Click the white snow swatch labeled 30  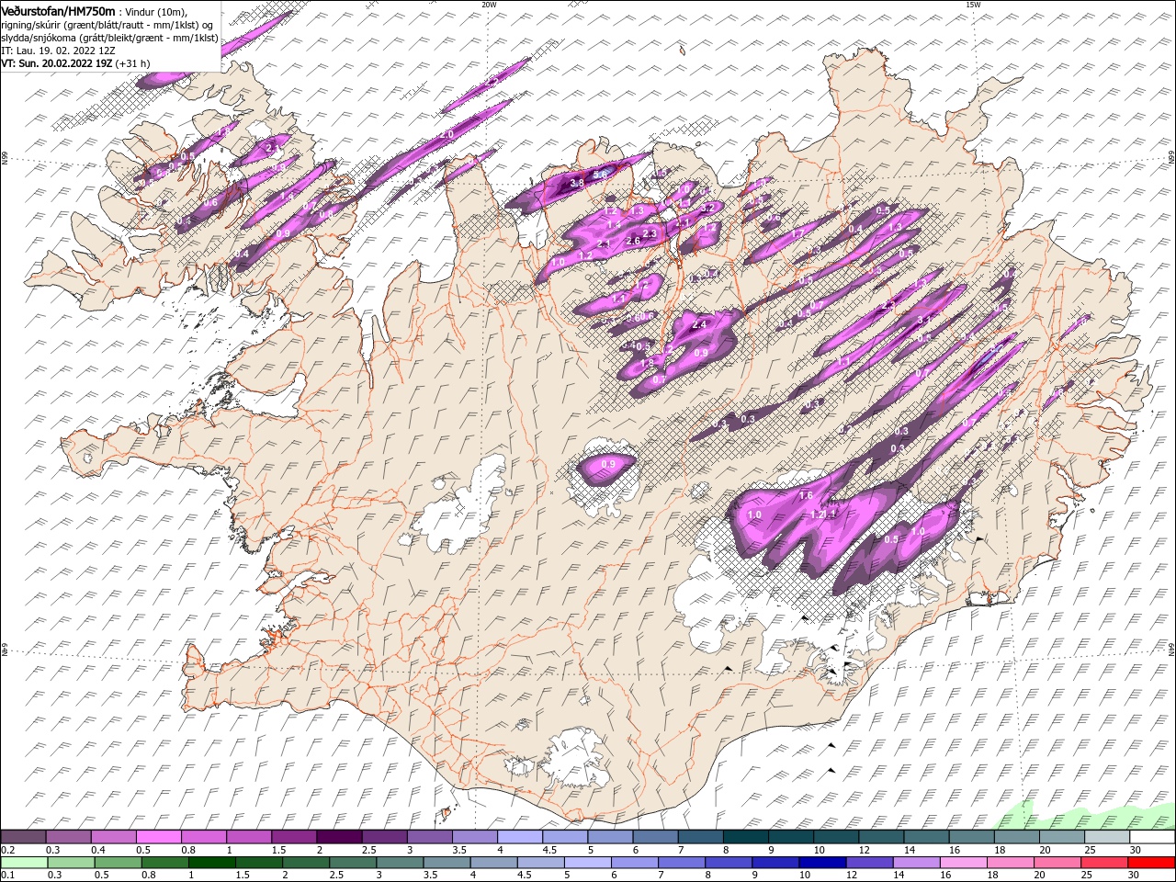[x=1151, y=837]
